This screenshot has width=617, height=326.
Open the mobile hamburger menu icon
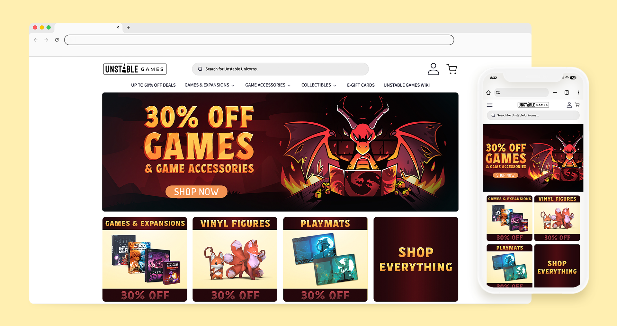(x=489, y=105)
